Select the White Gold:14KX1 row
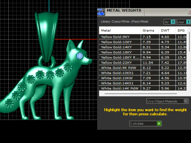Viewport: 191px width, 143px height. (143, 83)
